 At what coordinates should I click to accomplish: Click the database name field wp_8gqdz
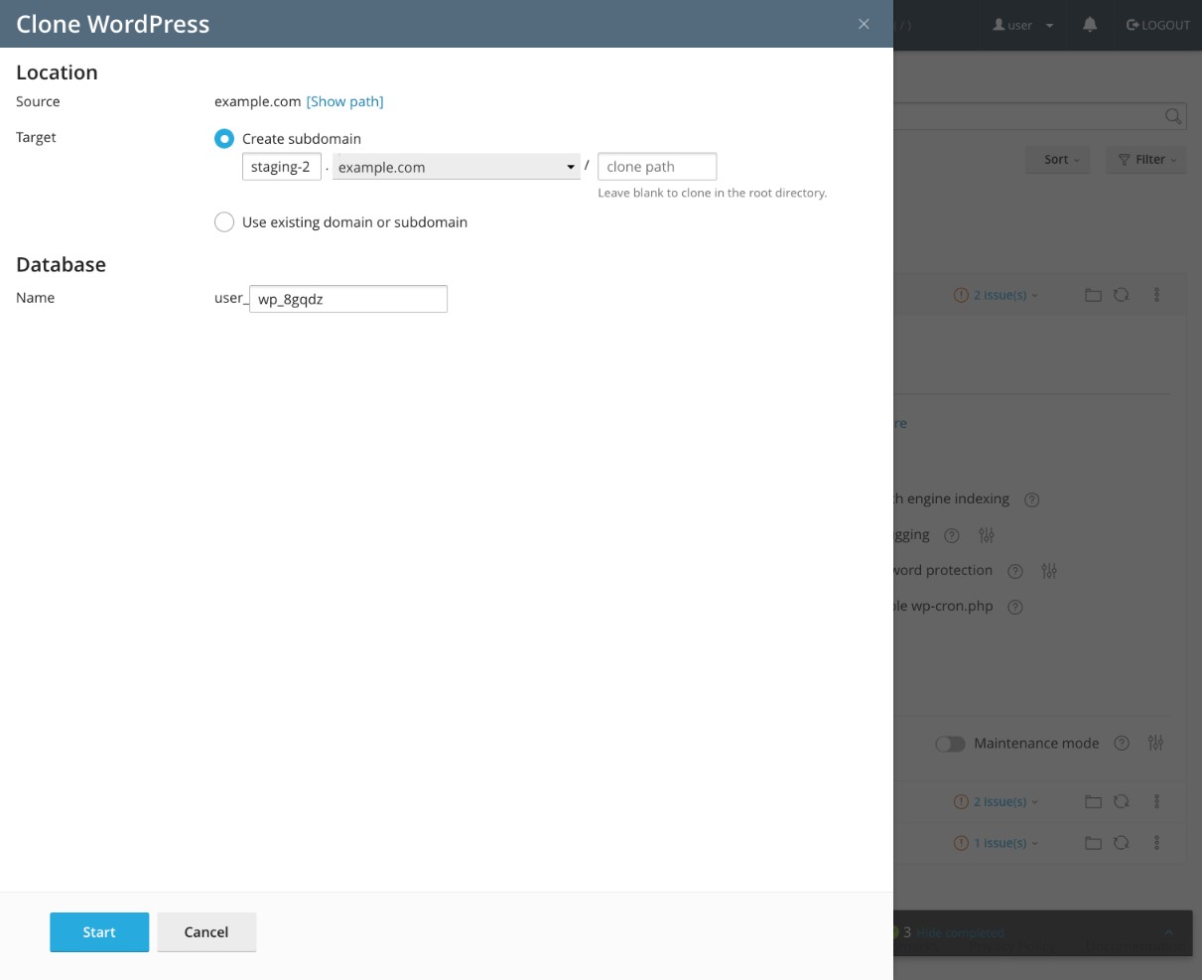point(347,299)
